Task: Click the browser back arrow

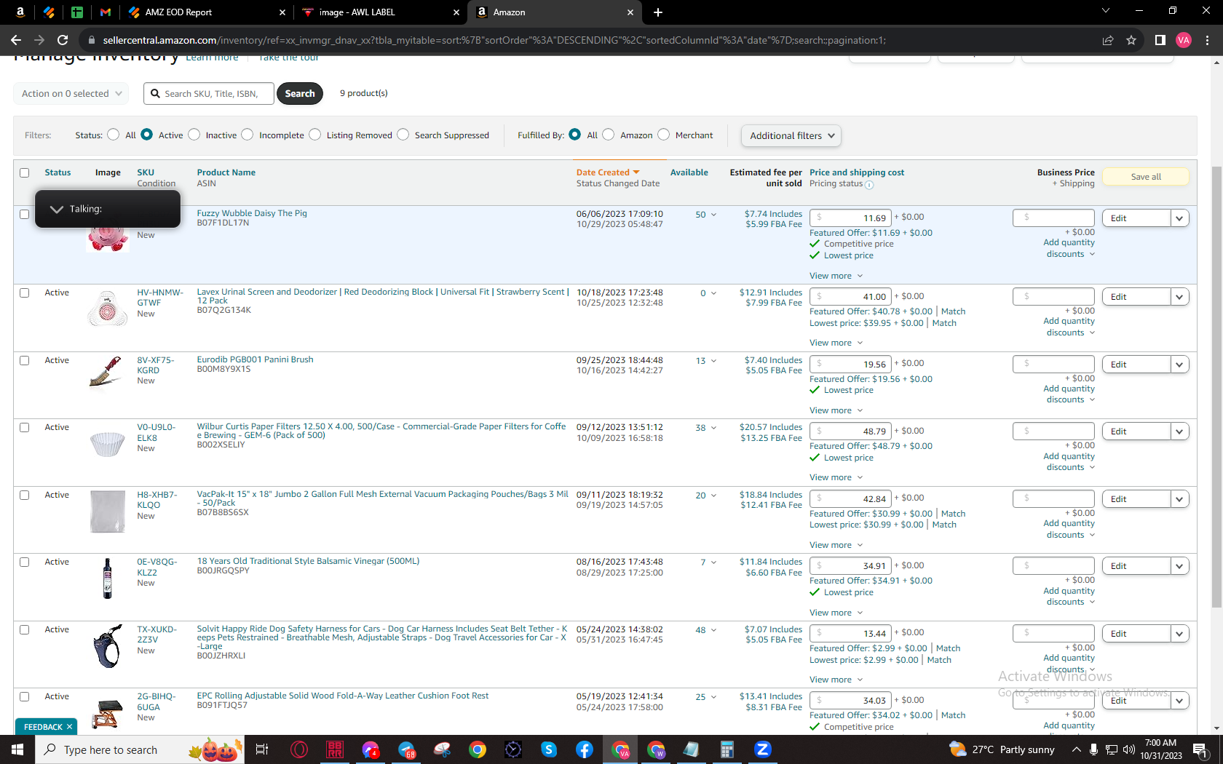Action: click(16, 40)
